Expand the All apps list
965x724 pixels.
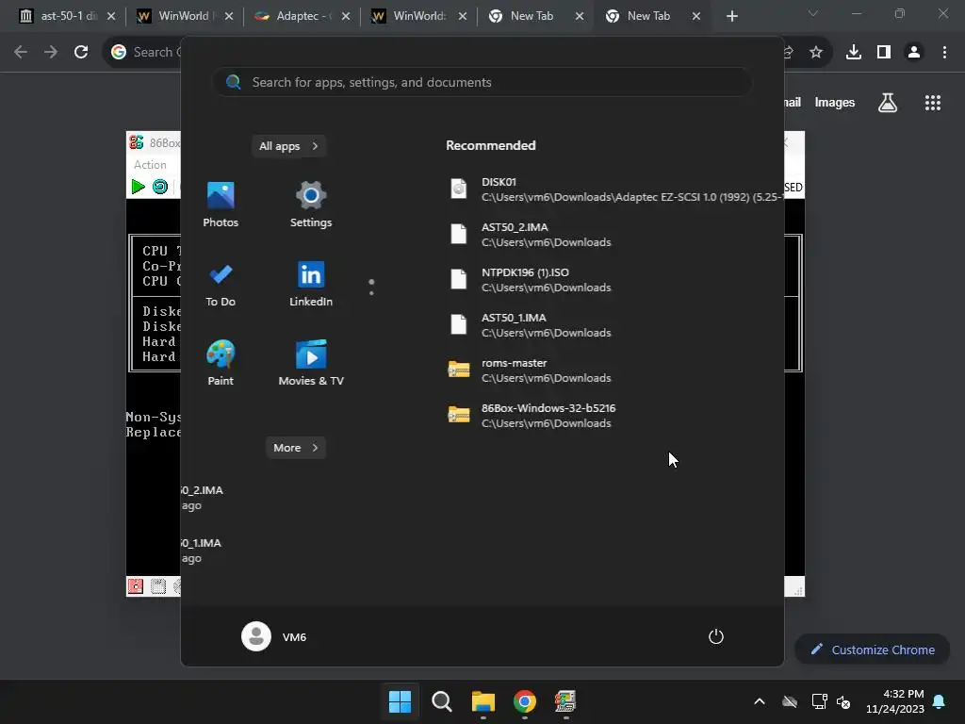click(x=288, y=146)
